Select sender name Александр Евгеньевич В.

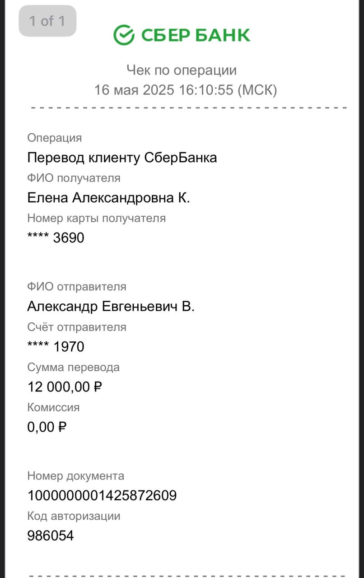111,307
